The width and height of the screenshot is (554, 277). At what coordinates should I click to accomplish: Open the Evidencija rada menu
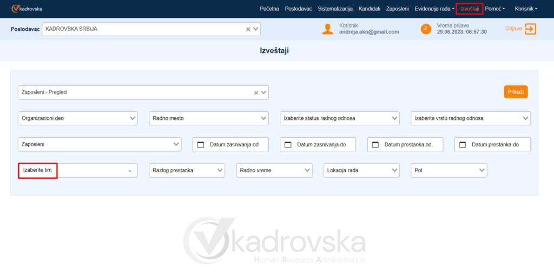coord(434,9)
